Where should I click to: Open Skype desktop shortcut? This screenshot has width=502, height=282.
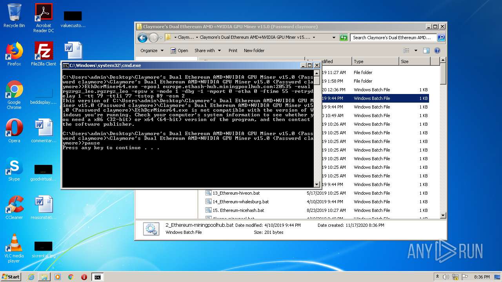coord(14,169)
